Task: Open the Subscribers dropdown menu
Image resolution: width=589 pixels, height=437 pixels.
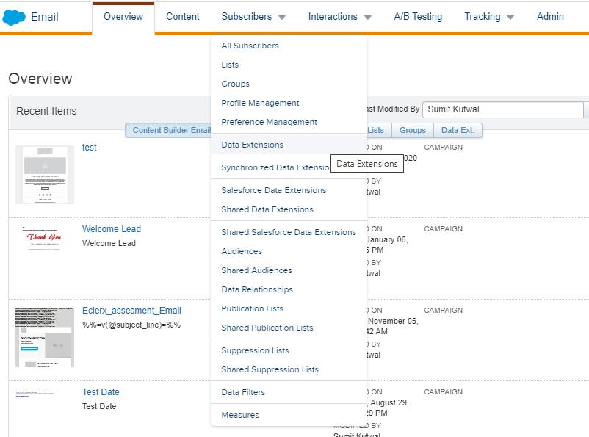Action: (x=247, y=17)
